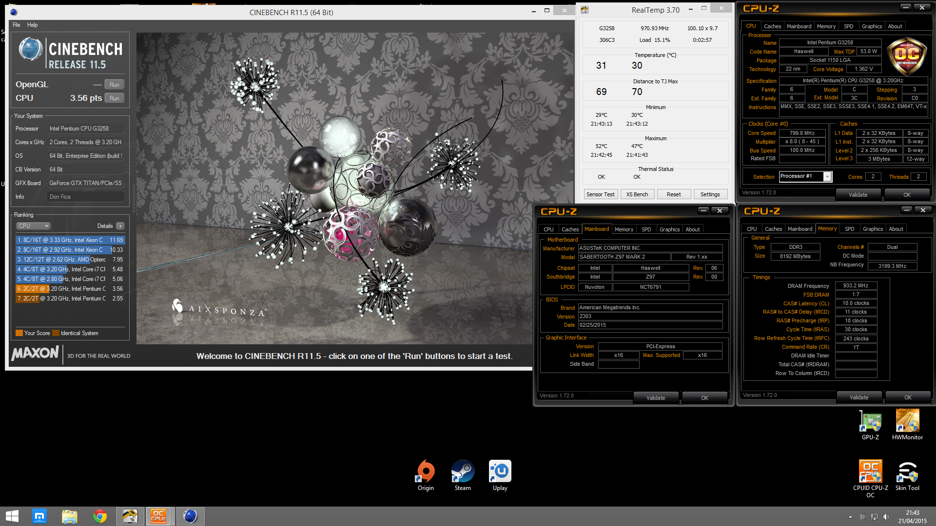Image resolution: width=936 pixels, height=526 pixels.
Task: Open Mainboard tab in Memory CPU-Z window
Action: 800,229
